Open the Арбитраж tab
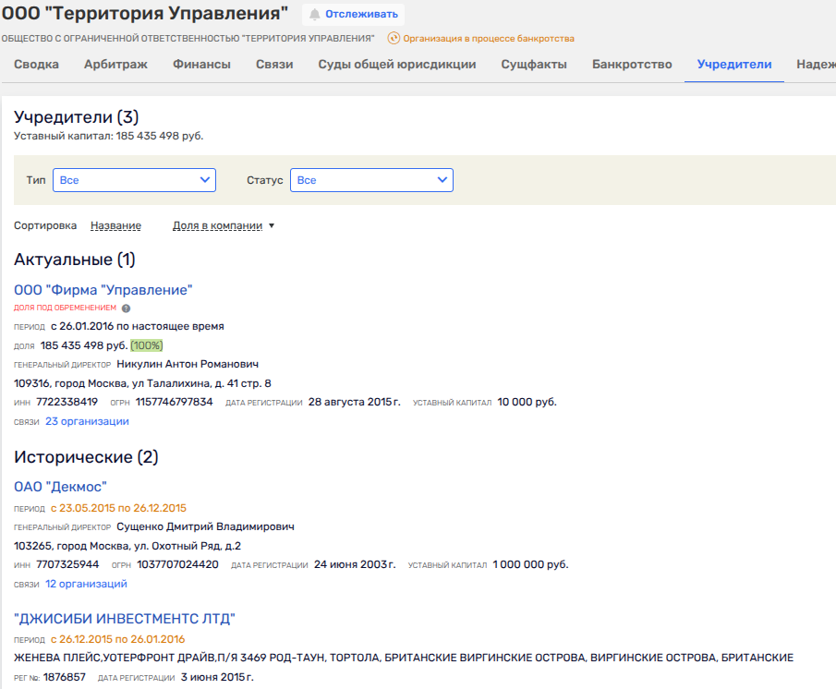836x689 pixels. pyautogui.click(x=115, y=65)
